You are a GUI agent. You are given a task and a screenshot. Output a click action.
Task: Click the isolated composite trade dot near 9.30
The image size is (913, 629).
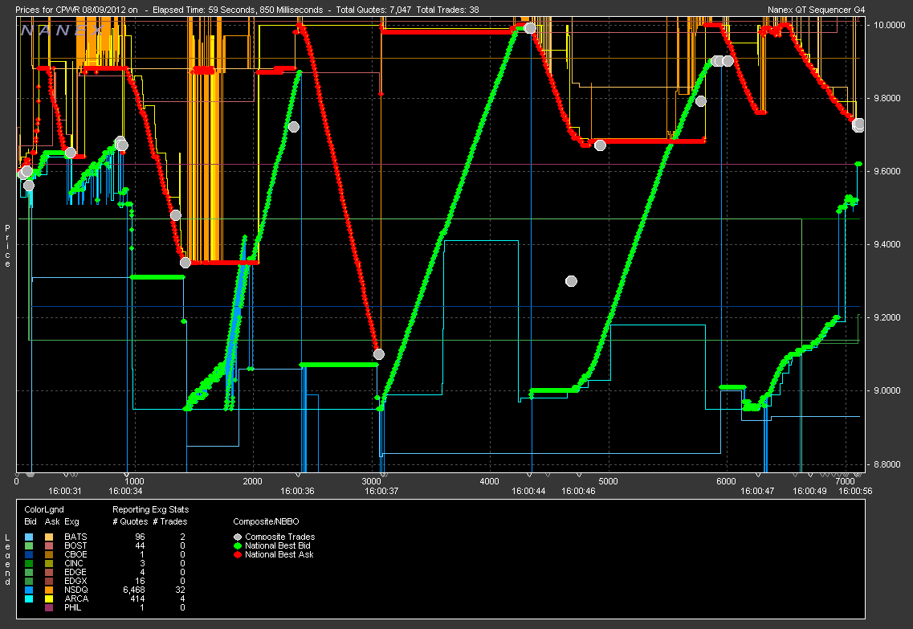[571, 281]
